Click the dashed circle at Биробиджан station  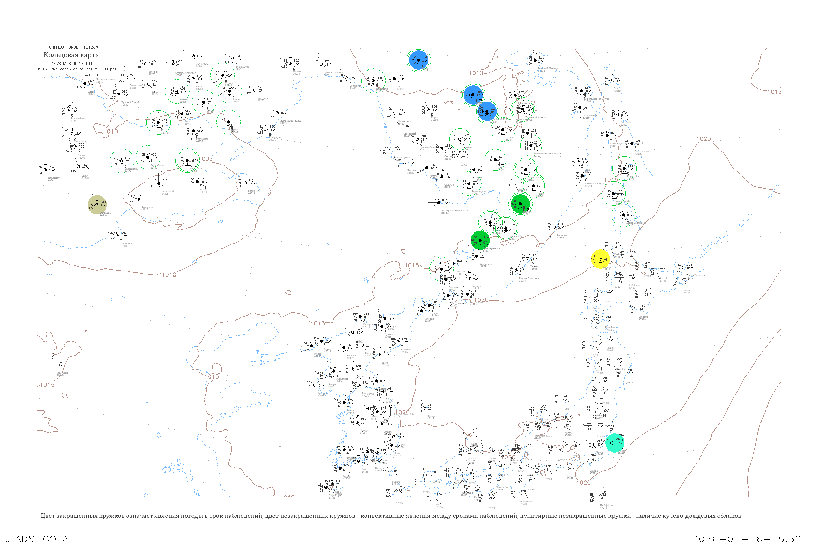pos(469,183)
